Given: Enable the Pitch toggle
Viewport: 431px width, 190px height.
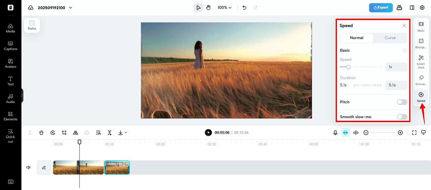Looking at the screenshot, I should 402,102.
